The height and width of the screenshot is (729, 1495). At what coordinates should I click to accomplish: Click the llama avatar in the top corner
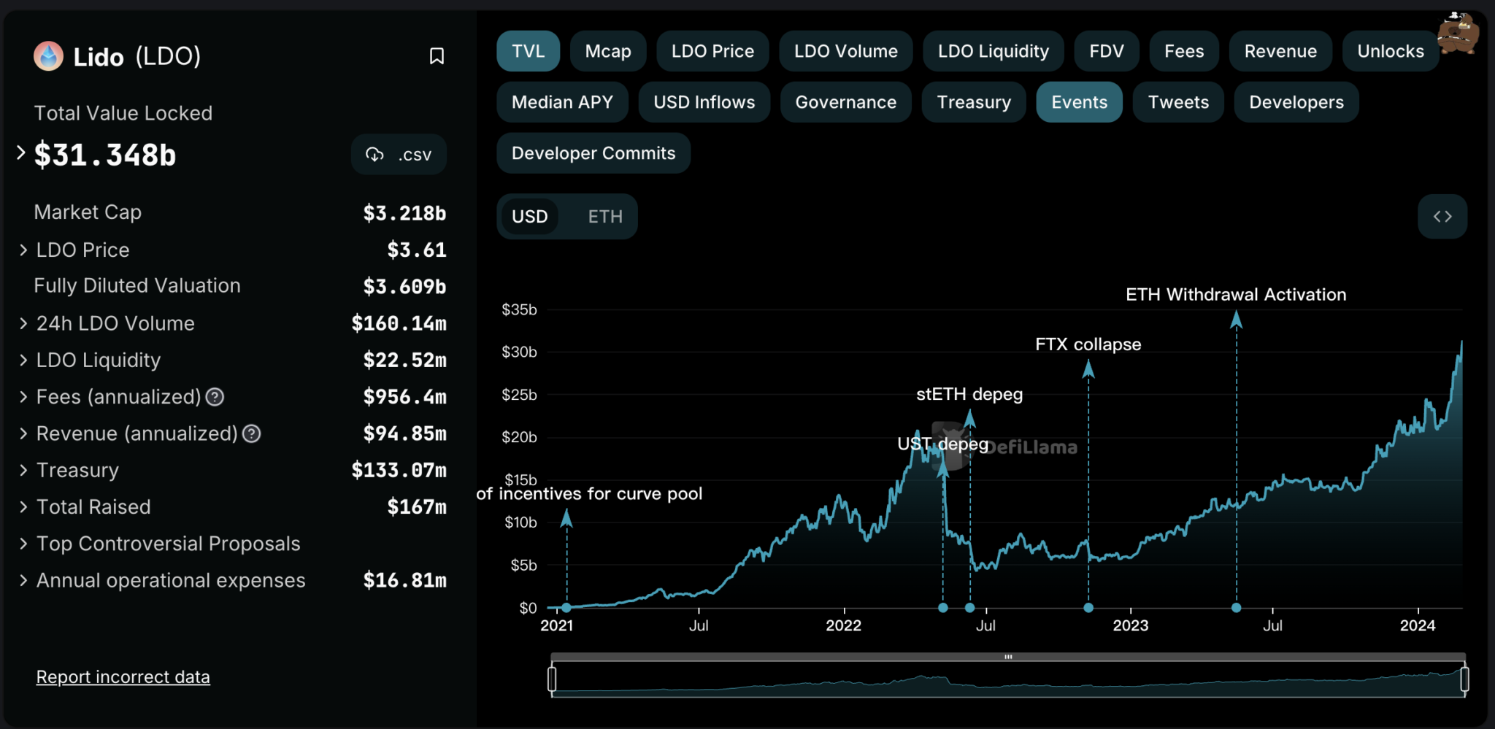1458,34
